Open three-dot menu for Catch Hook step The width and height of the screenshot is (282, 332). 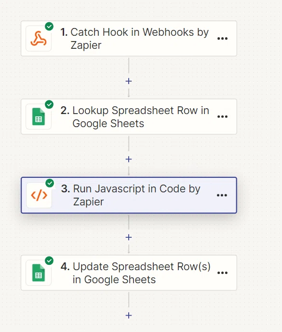pyautogui.click(x=222, y=39)
